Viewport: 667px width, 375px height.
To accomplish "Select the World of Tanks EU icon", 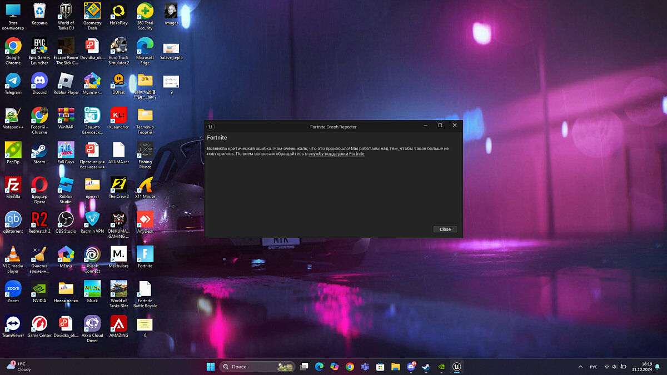I will tap(66, 13).
